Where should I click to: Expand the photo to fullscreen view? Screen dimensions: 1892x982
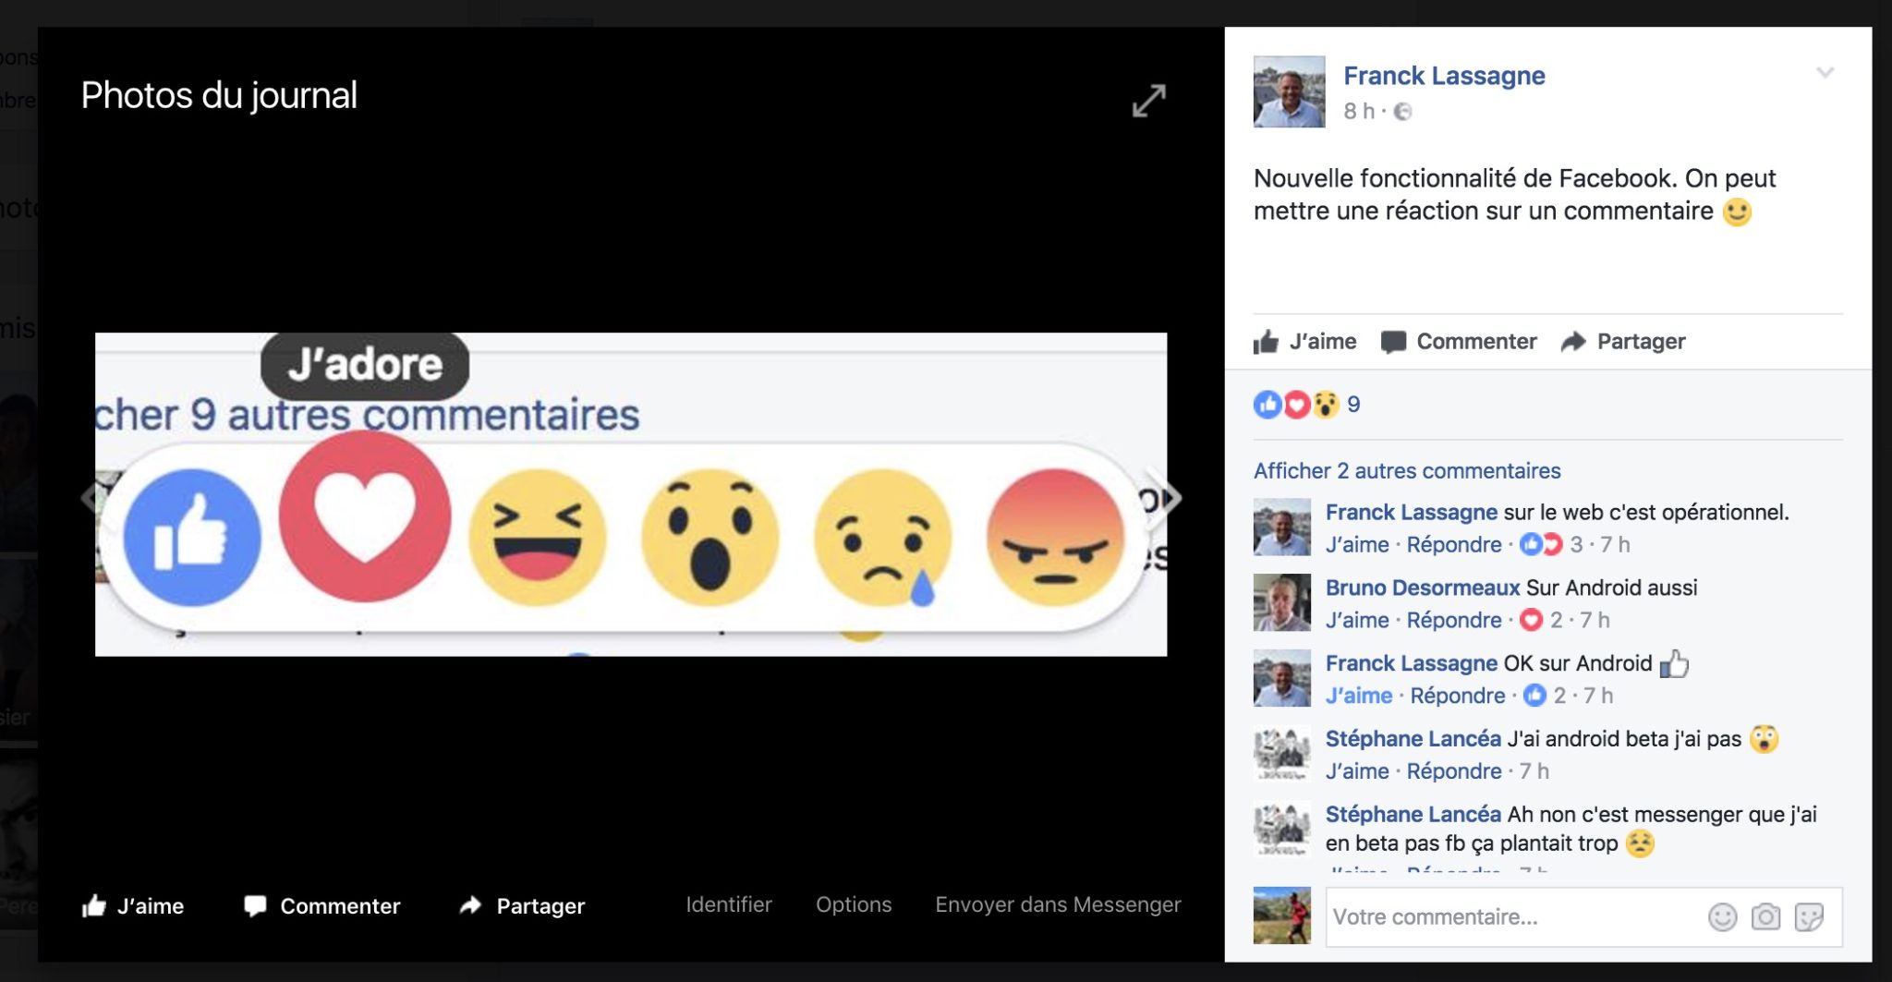(x=1148, y=100)
